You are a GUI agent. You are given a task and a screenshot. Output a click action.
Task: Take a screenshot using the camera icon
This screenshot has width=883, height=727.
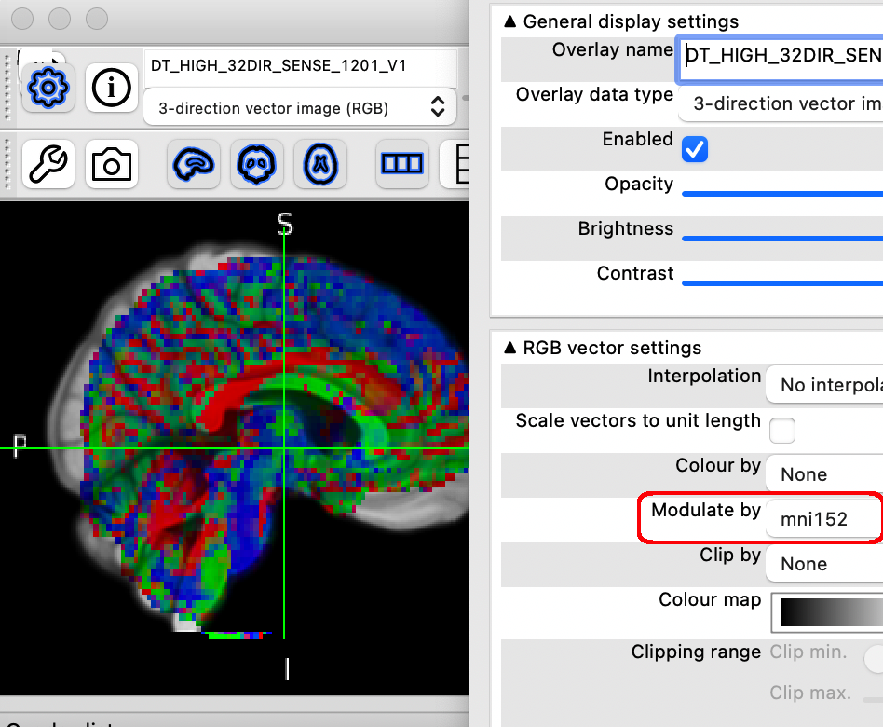pos(111,164)
